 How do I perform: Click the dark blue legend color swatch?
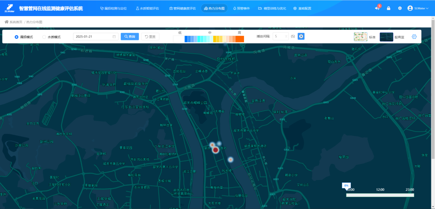pyautogui.click(x=186, y=39)
